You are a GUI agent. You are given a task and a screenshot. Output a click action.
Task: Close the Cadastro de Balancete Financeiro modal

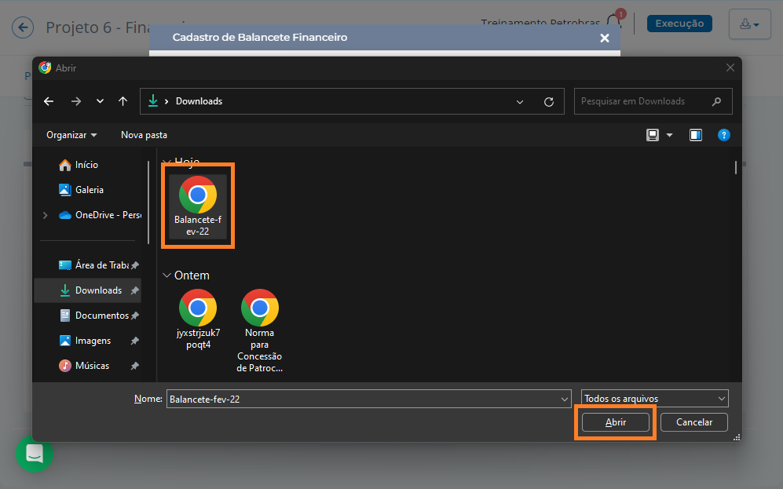pyautogui.click(x=605, y=38)
